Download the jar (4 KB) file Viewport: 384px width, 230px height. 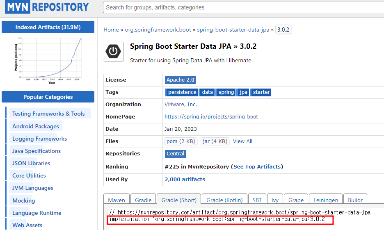[x=215, y=141]
